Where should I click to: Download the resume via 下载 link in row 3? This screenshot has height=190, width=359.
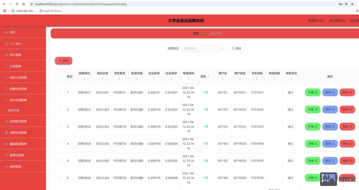pos(206,127)
